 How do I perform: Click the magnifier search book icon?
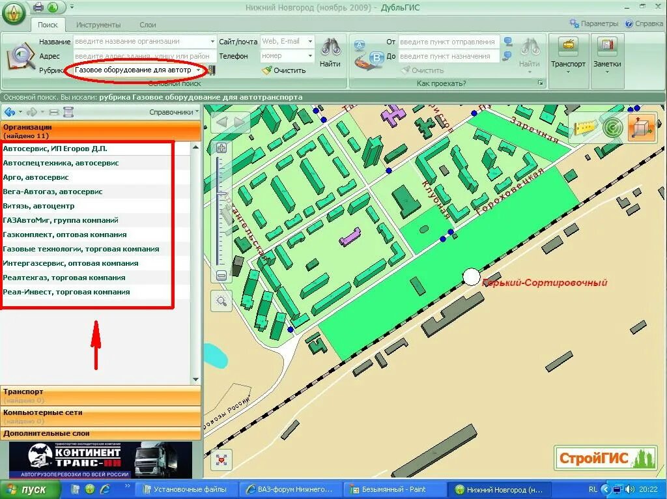coord(21,57)
